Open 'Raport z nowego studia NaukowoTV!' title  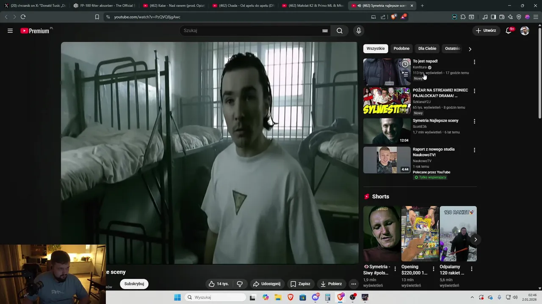(x=434, y=152)
